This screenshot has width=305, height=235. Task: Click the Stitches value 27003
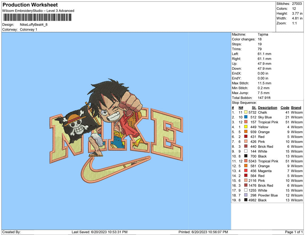coord(297,4)
